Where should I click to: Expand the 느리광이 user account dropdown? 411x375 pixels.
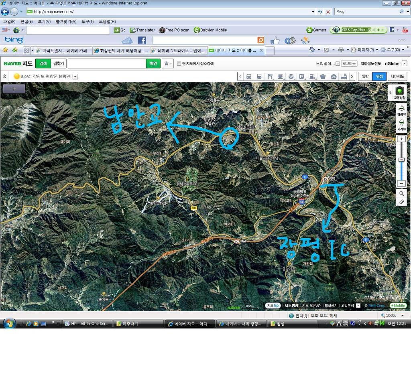point(338,64)
